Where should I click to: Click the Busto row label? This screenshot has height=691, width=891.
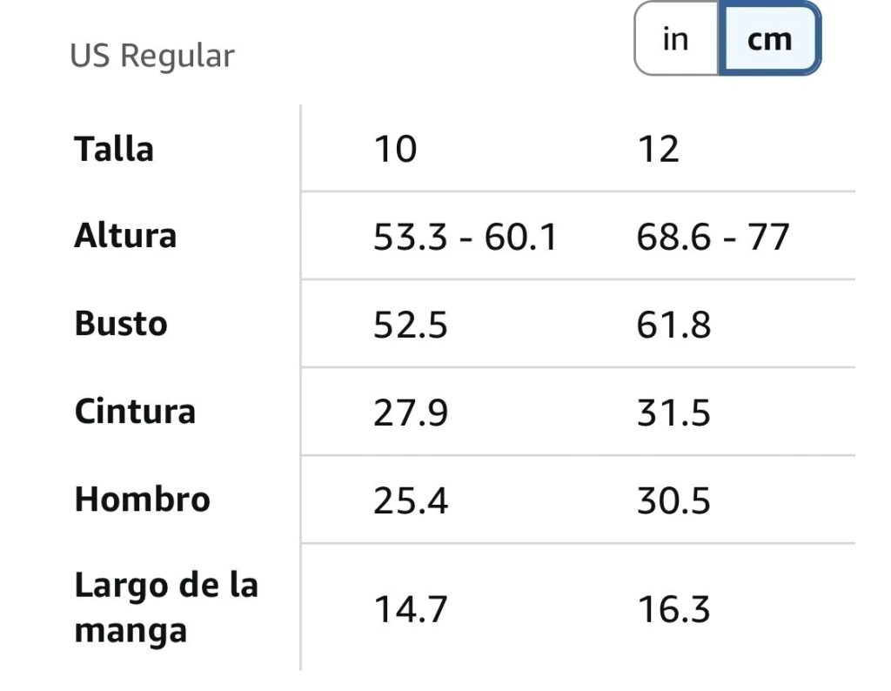click(x=121, y=324)
